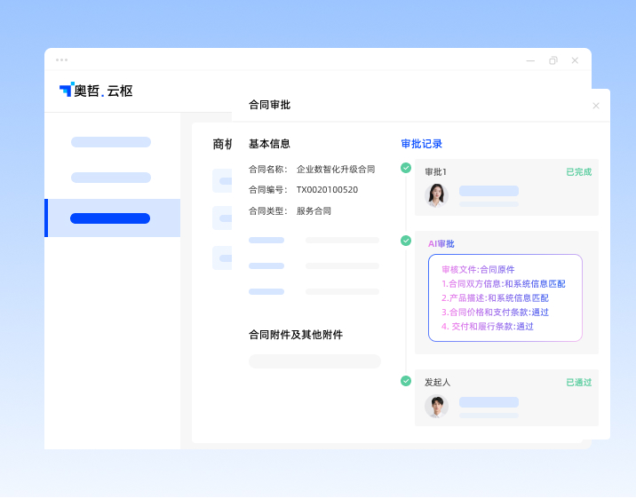Image resolution: width=636 pixels, height=499 pixels.
Task: Click the green check beside AI审批
Action: click(406, 241)
